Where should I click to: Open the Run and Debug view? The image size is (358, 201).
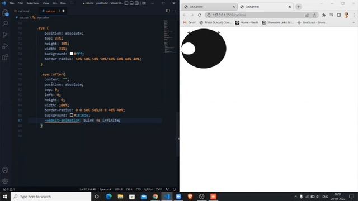pos(5,46)
